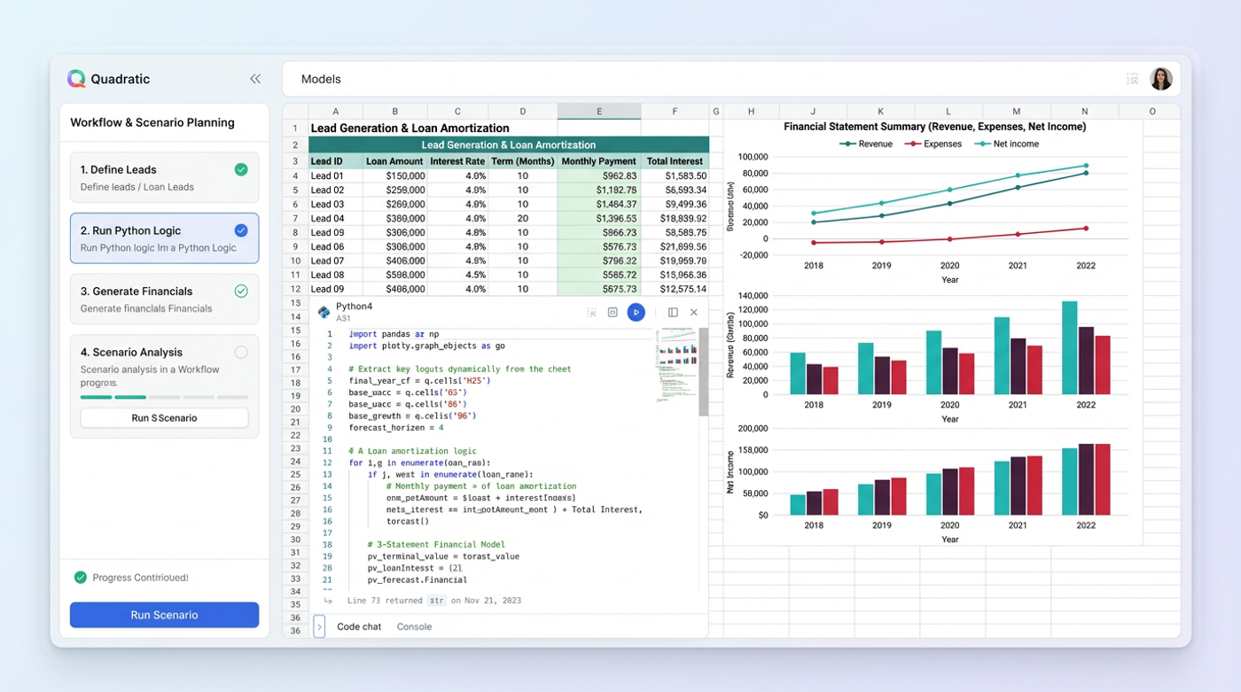Click the return arrow icon beside 'Line 73 returned'
Viewport: 1241px width, 692px height.
pos(328,601)
